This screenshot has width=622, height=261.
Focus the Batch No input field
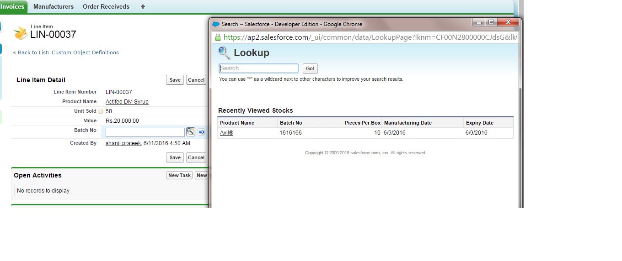coord(145,132)
